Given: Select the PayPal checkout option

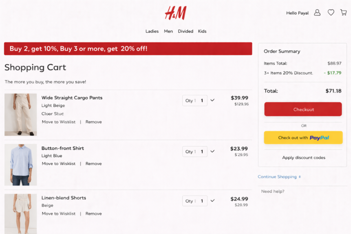Looking at the screenshot, I should point(303,138).
